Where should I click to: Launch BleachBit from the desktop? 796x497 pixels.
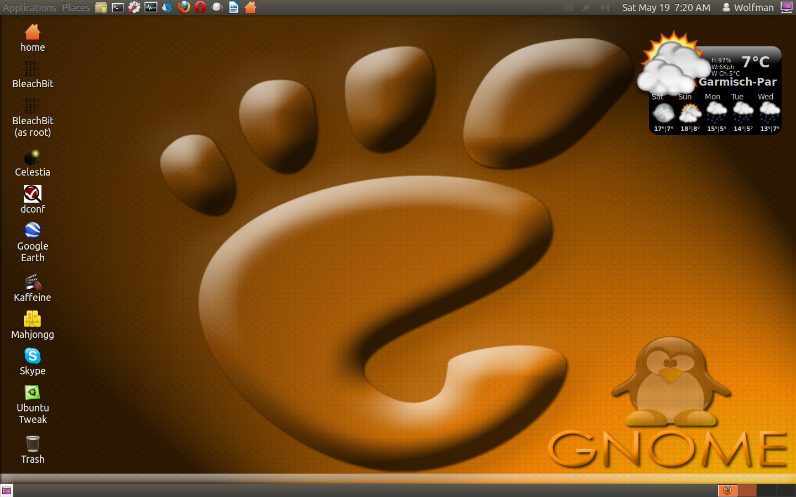[33, 75]
